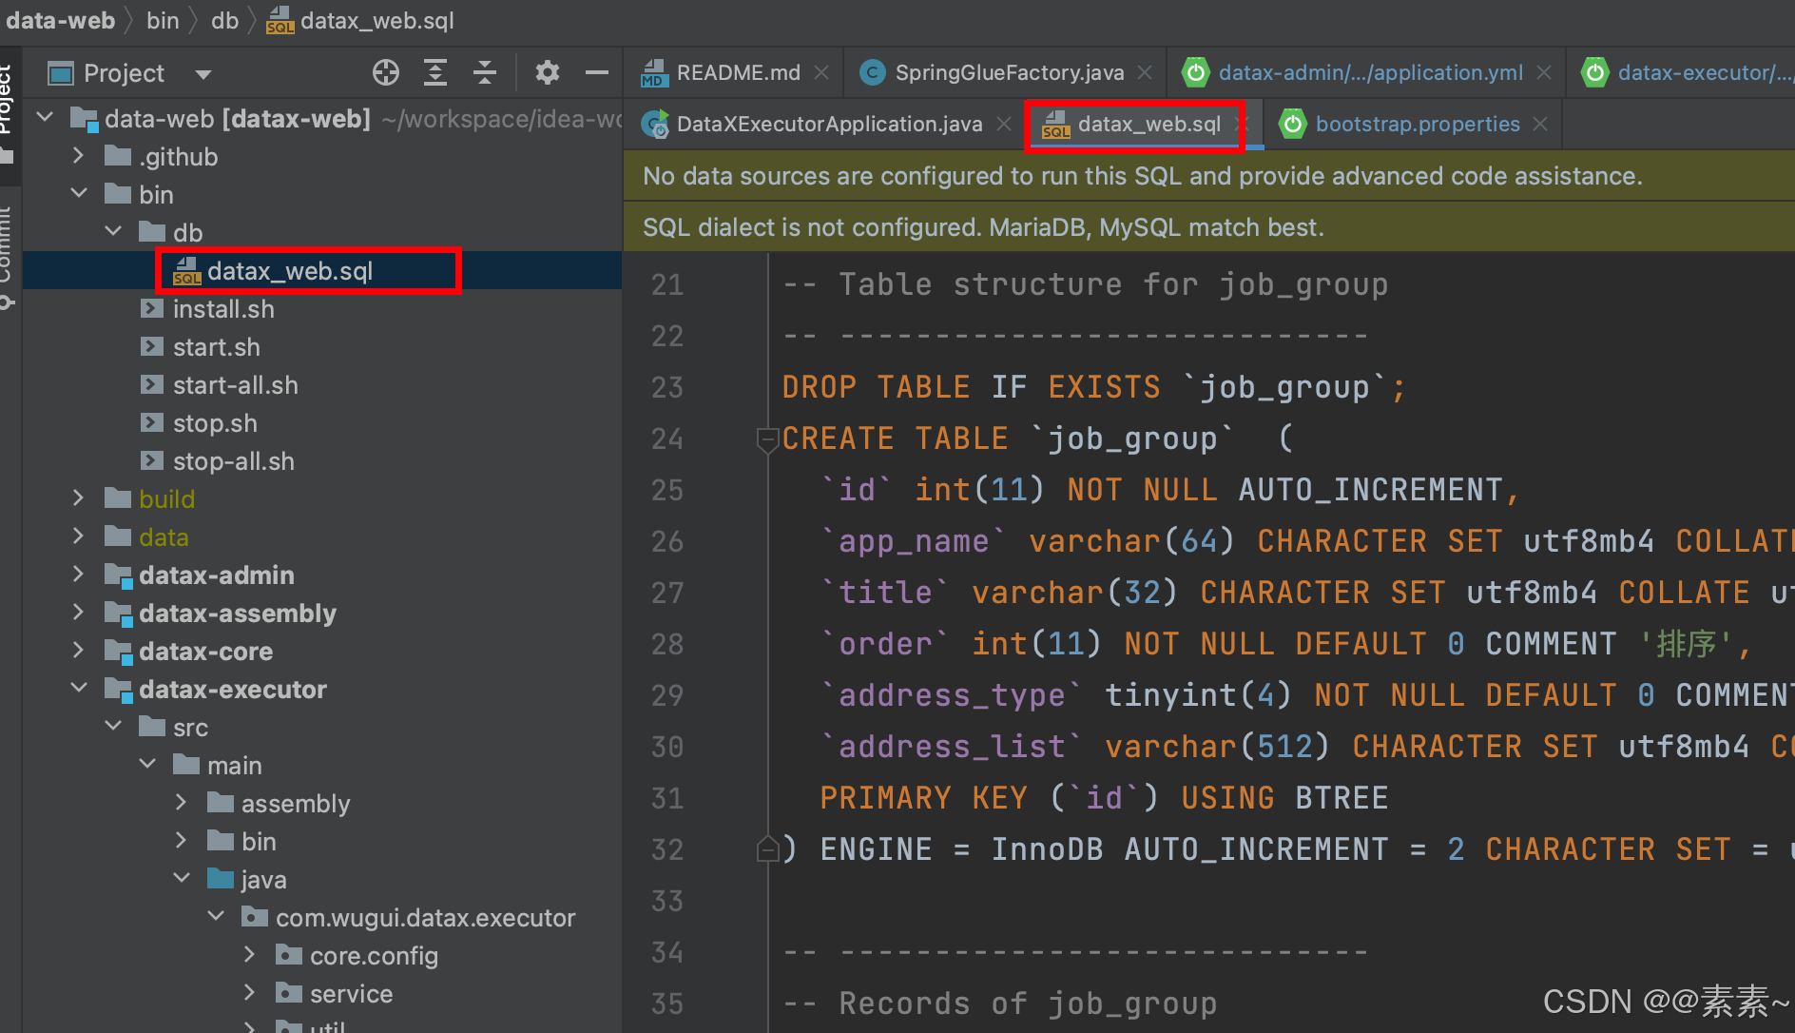1795x1033 pixels.
Task: Collapse the main folder
Action: [146, 765]
